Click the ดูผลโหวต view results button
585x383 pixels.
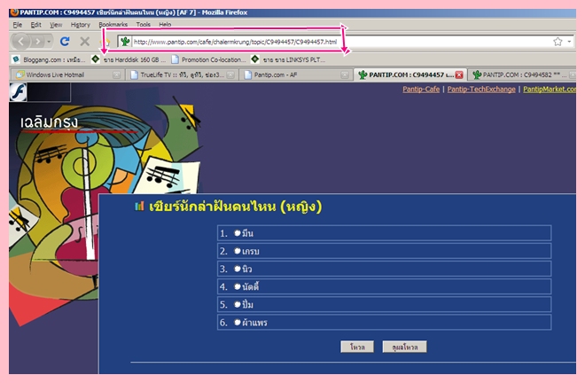tap(404, 347)
